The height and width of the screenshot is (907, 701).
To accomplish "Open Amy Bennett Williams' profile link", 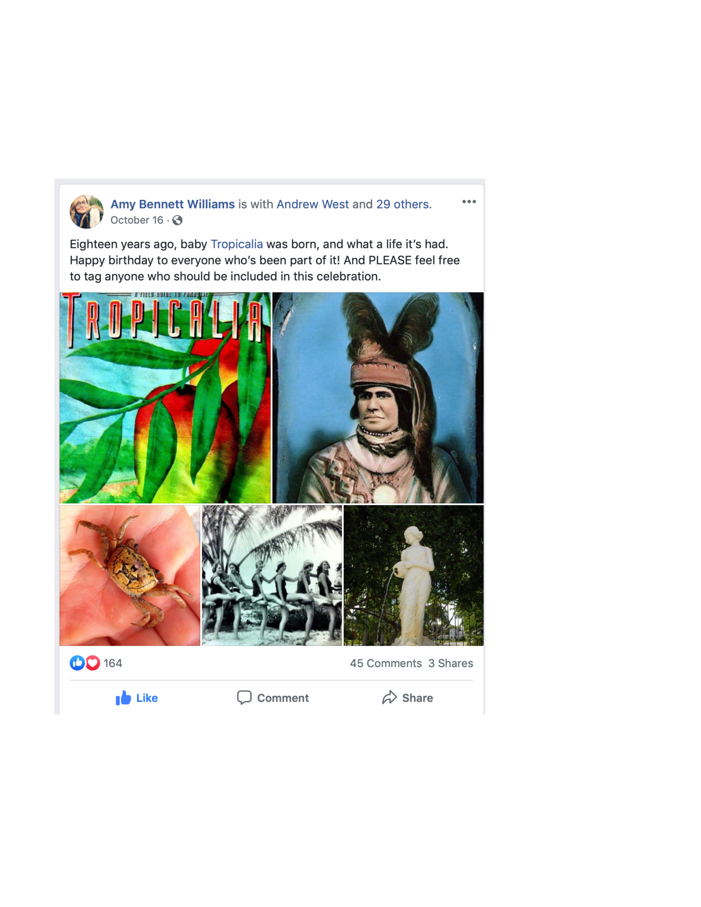I will 172,204.
